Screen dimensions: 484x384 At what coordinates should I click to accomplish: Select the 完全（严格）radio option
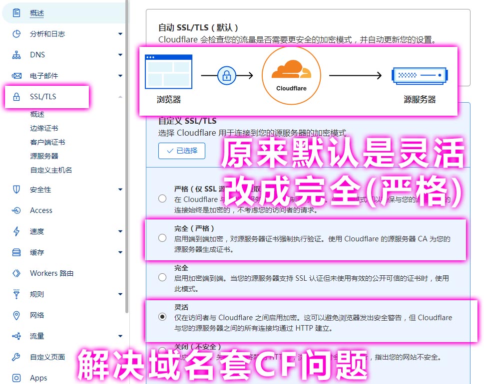[162, 238]
